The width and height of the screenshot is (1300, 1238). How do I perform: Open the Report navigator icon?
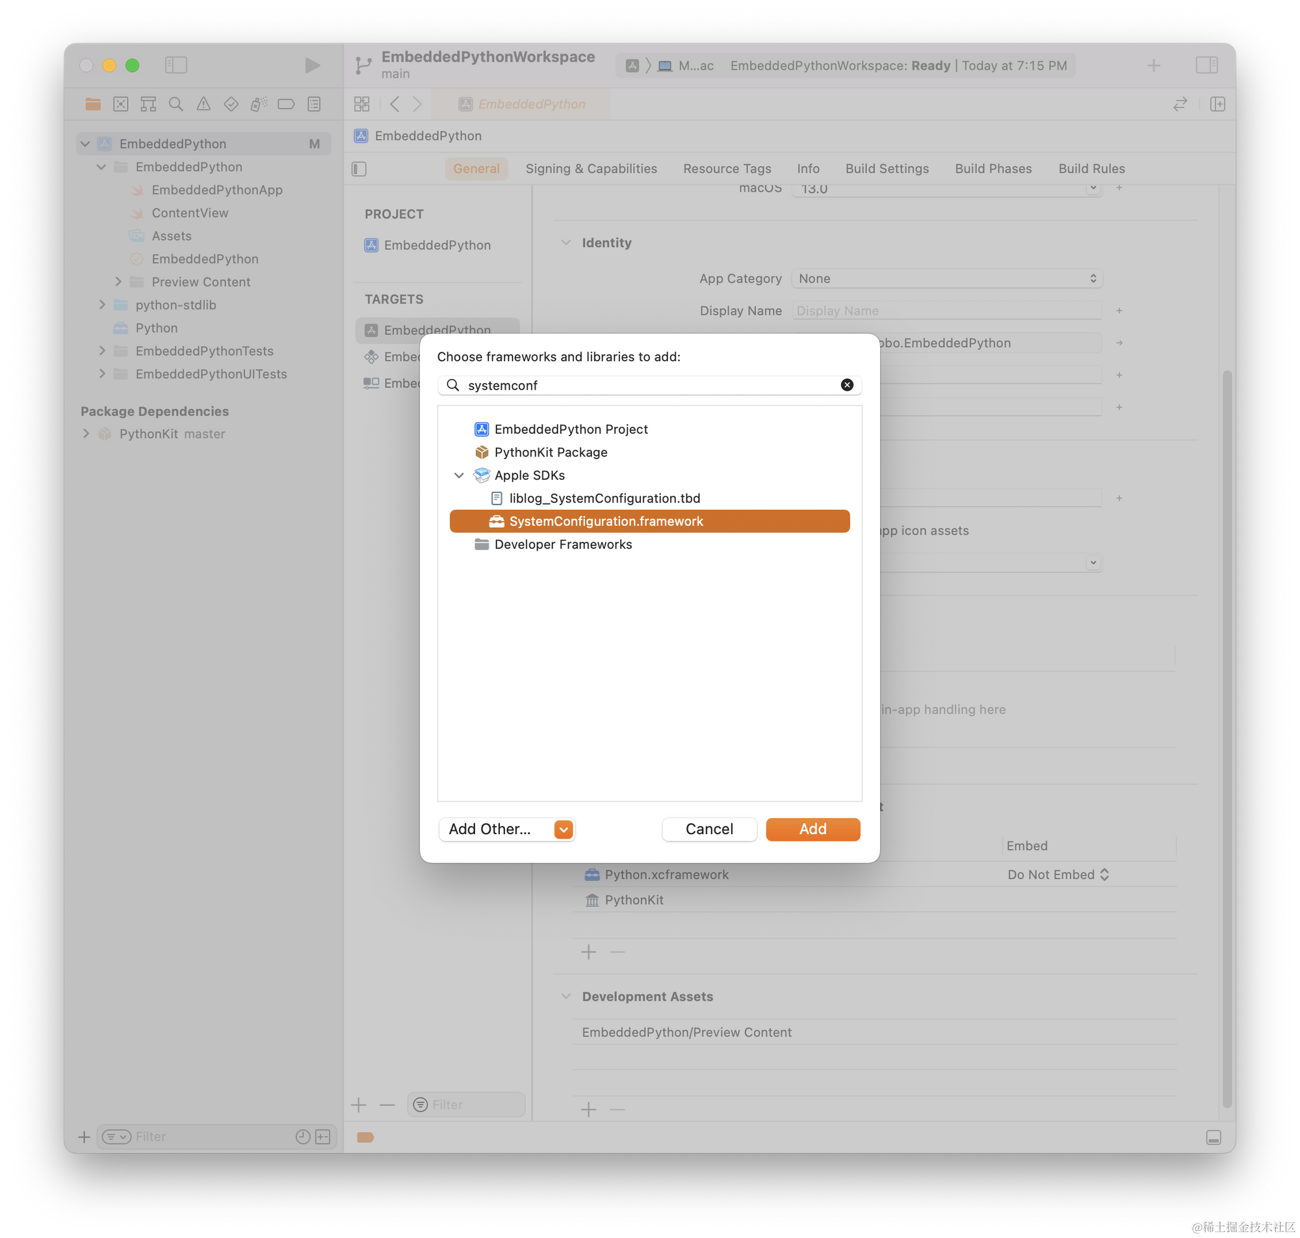click(314, 103)
